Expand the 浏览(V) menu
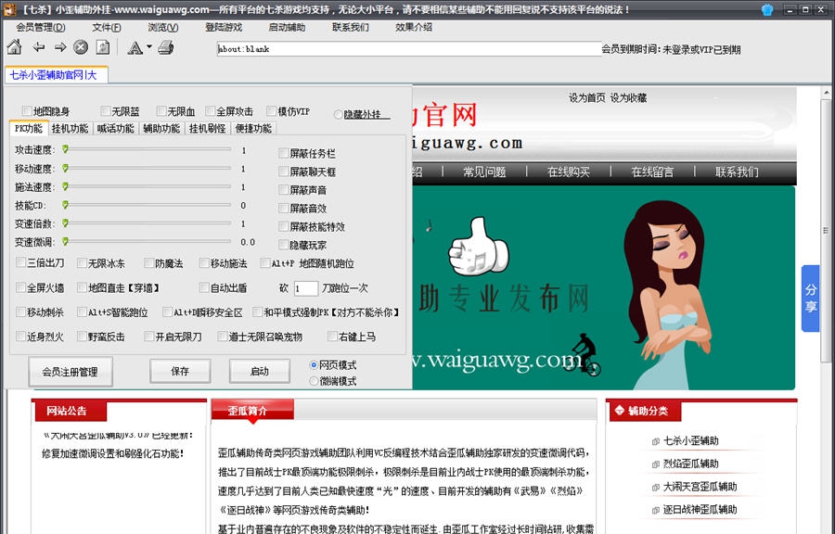 coord(163,27)
